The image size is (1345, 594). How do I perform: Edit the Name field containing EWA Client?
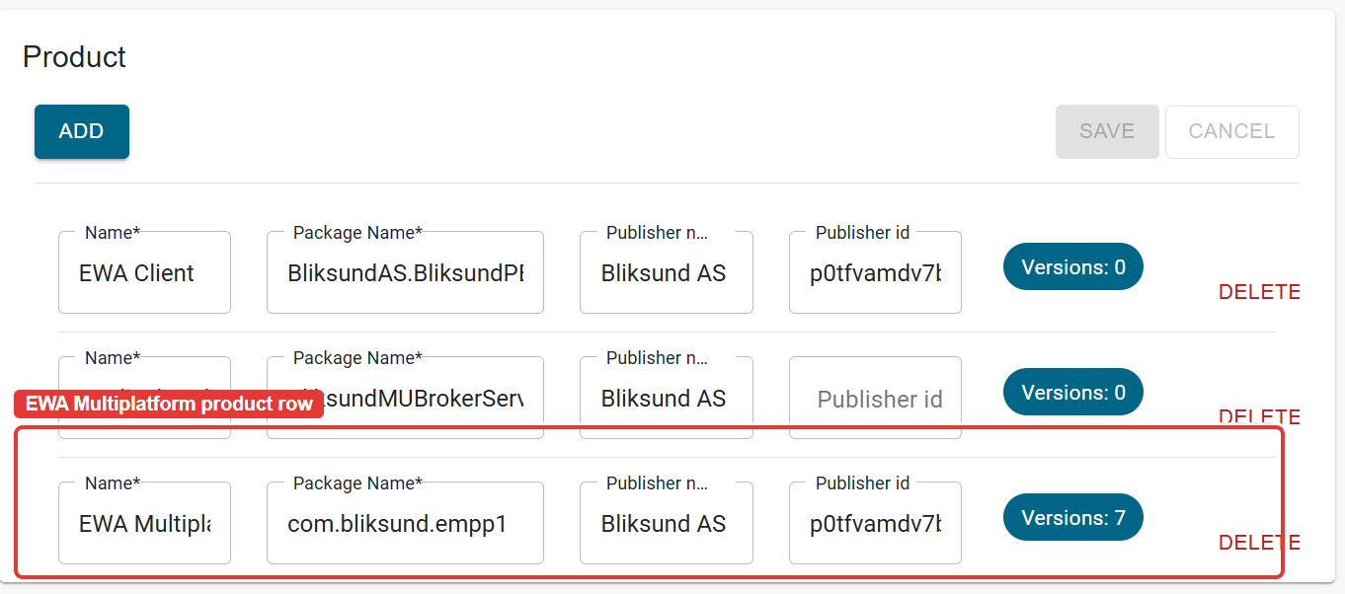pyautogui.click(x=144, y=272)
